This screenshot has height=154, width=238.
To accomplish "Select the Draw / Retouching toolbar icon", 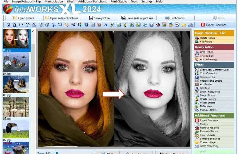I will click(112, 25).
